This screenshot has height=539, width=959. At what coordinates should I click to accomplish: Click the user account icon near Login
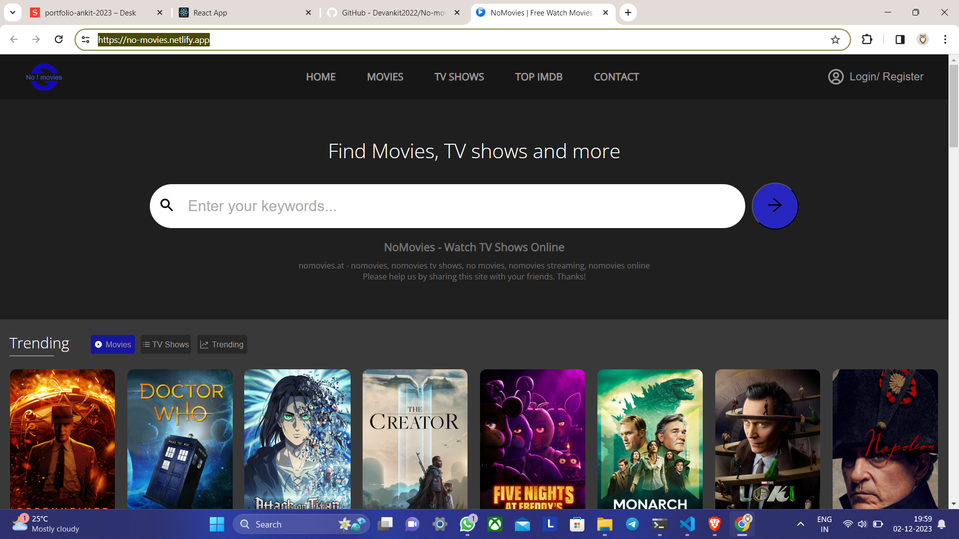836,77
